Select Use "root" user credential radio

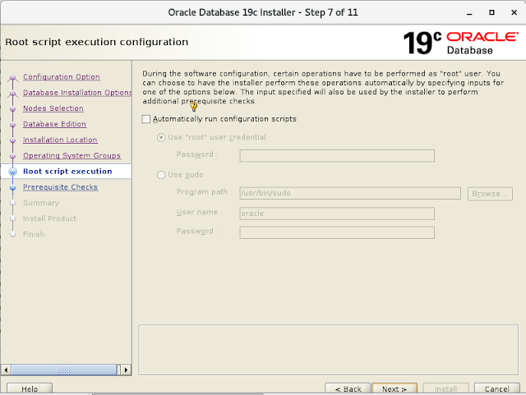161,137
